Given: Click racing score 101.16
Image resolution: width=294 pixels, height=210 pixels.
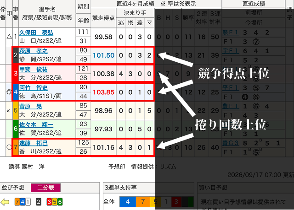Looking at the screenshot, I should pyautogui.click(x=103, y=147).
